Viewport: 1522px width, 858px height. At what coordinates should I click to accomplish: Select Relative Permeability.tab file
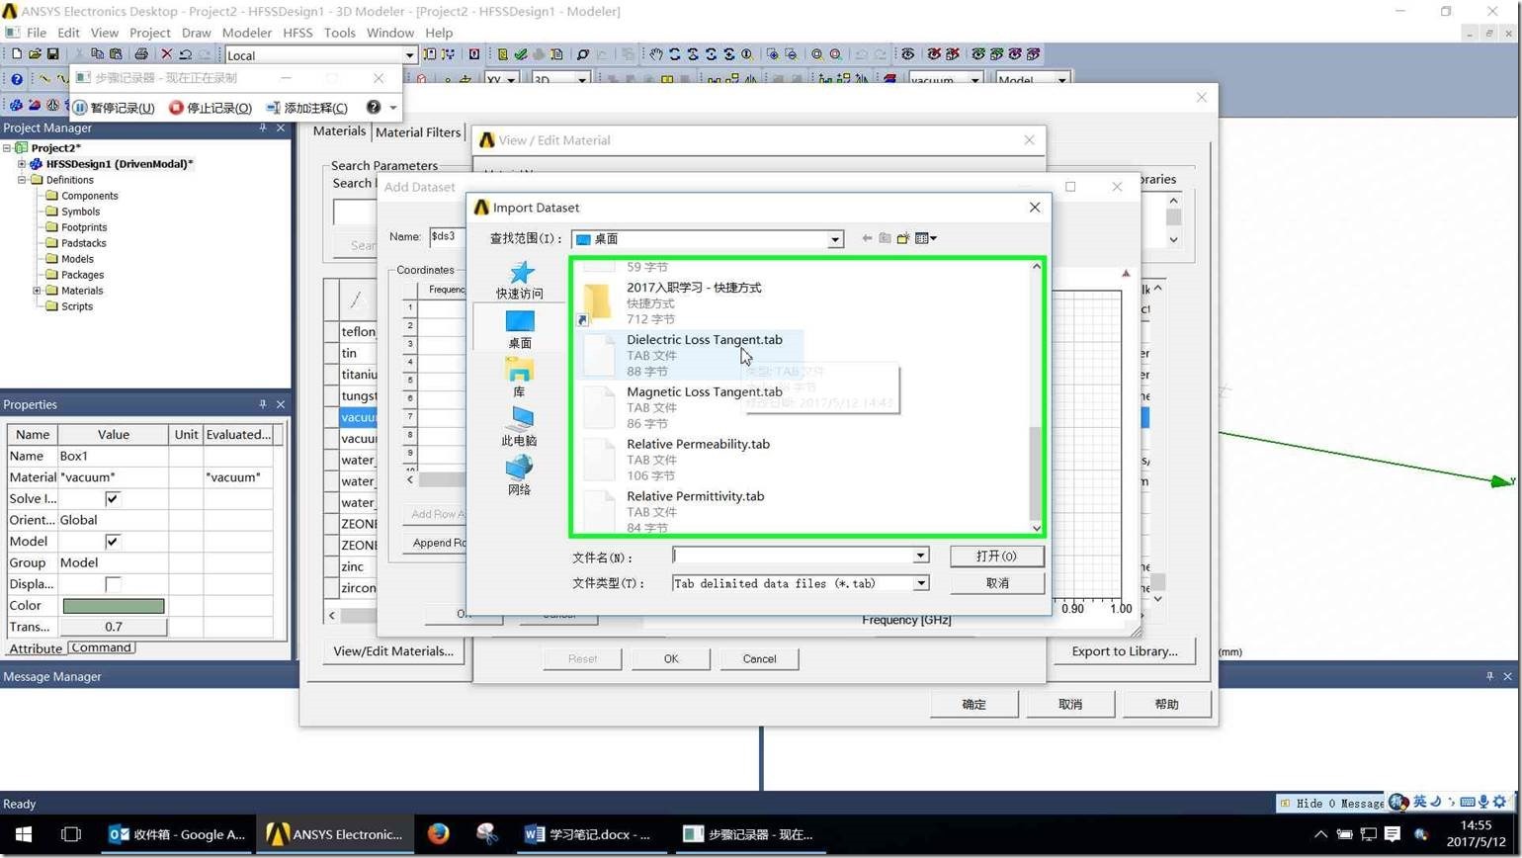click(692, 460)
